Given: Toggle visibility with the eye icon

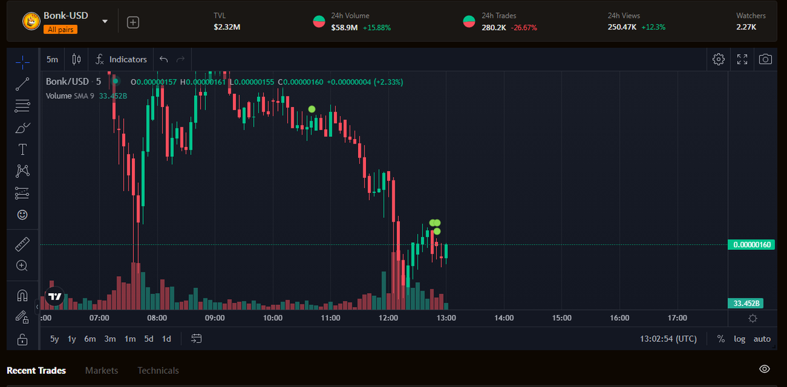Looking at the screenshot, I should pos(765,369).
